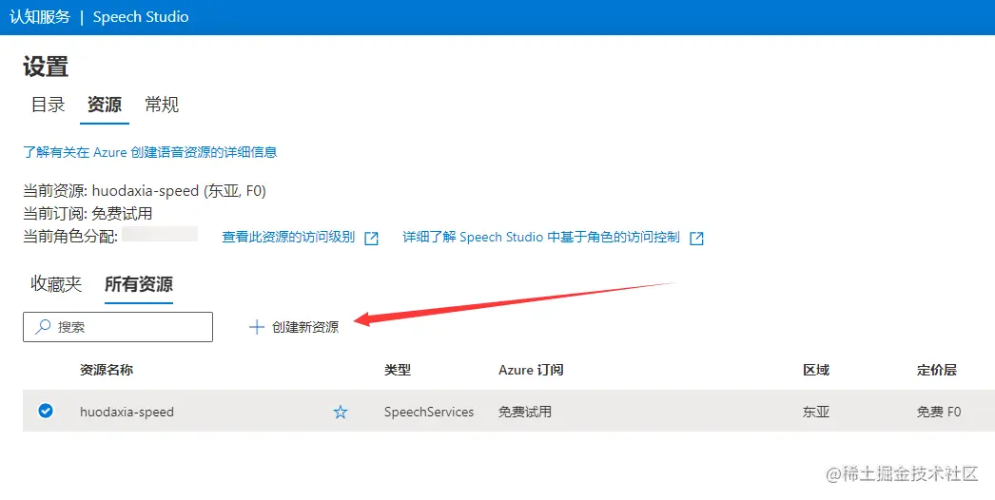This screenshot has height=500, width=995.
Task: Click the 区域 column header
Action: pos(816,370)
